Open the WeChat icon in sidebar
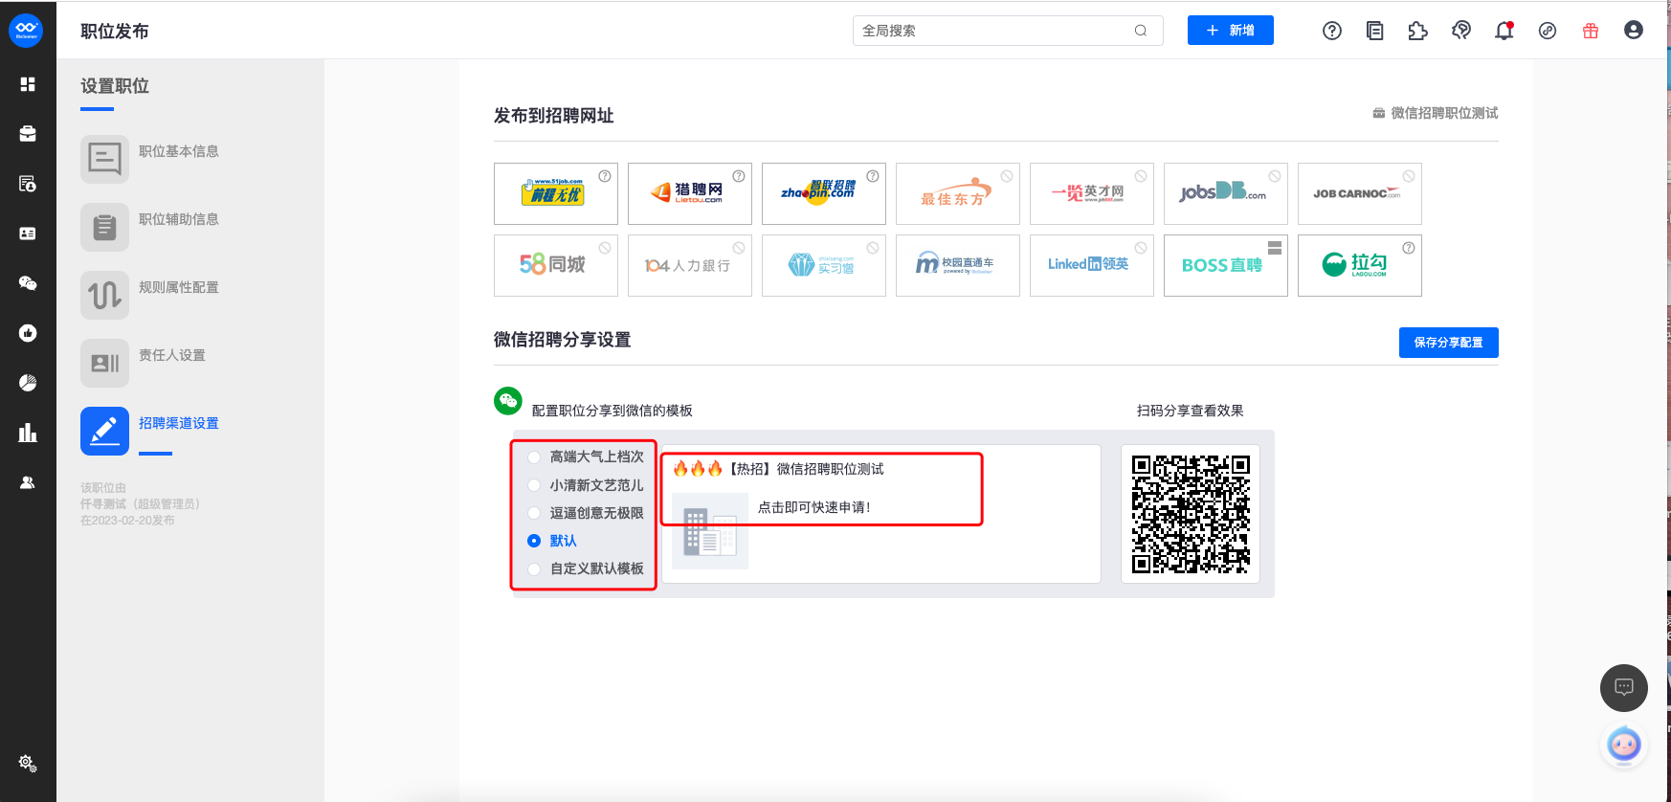 pyautogui.click(x=28, y=283)
